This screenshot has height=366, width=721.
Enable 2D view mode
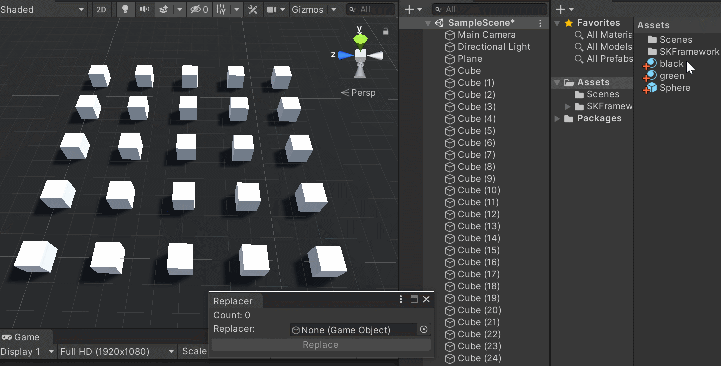tap(101, 9)
